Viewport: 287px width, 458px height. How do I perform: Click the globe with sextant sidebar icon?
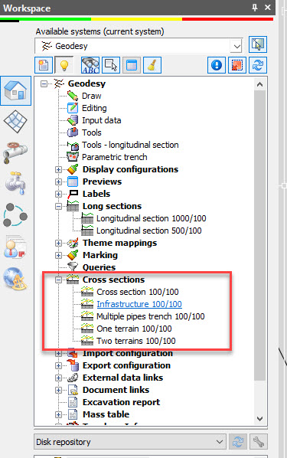pos(15,279)
